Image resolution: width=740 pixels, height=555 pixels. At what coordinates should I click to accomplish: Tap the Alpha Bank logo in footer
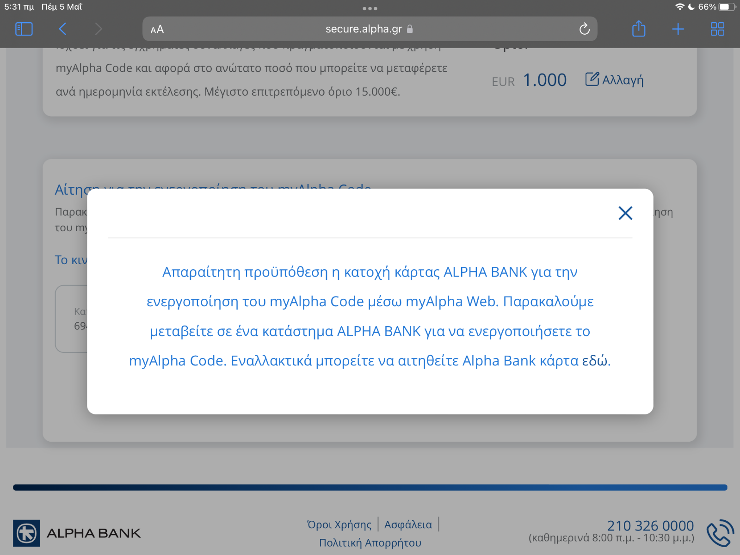(x=26, y=533)
